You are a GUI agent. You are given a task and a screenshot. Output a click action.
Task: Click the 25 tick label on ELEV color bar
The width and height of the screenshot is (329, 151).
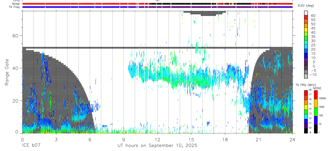[313, 45]
